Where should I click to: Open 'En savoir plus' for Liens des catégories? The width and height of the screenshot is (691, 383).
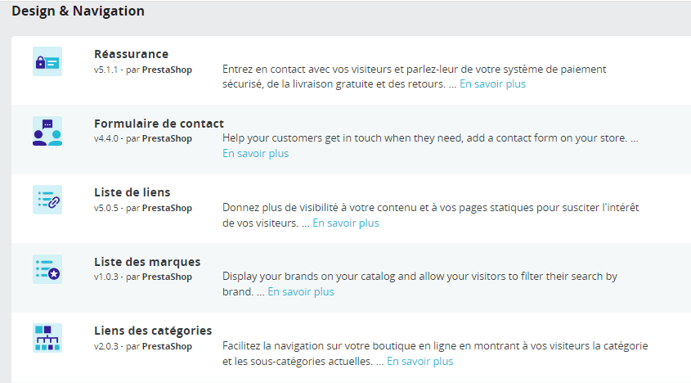point(420,361)
